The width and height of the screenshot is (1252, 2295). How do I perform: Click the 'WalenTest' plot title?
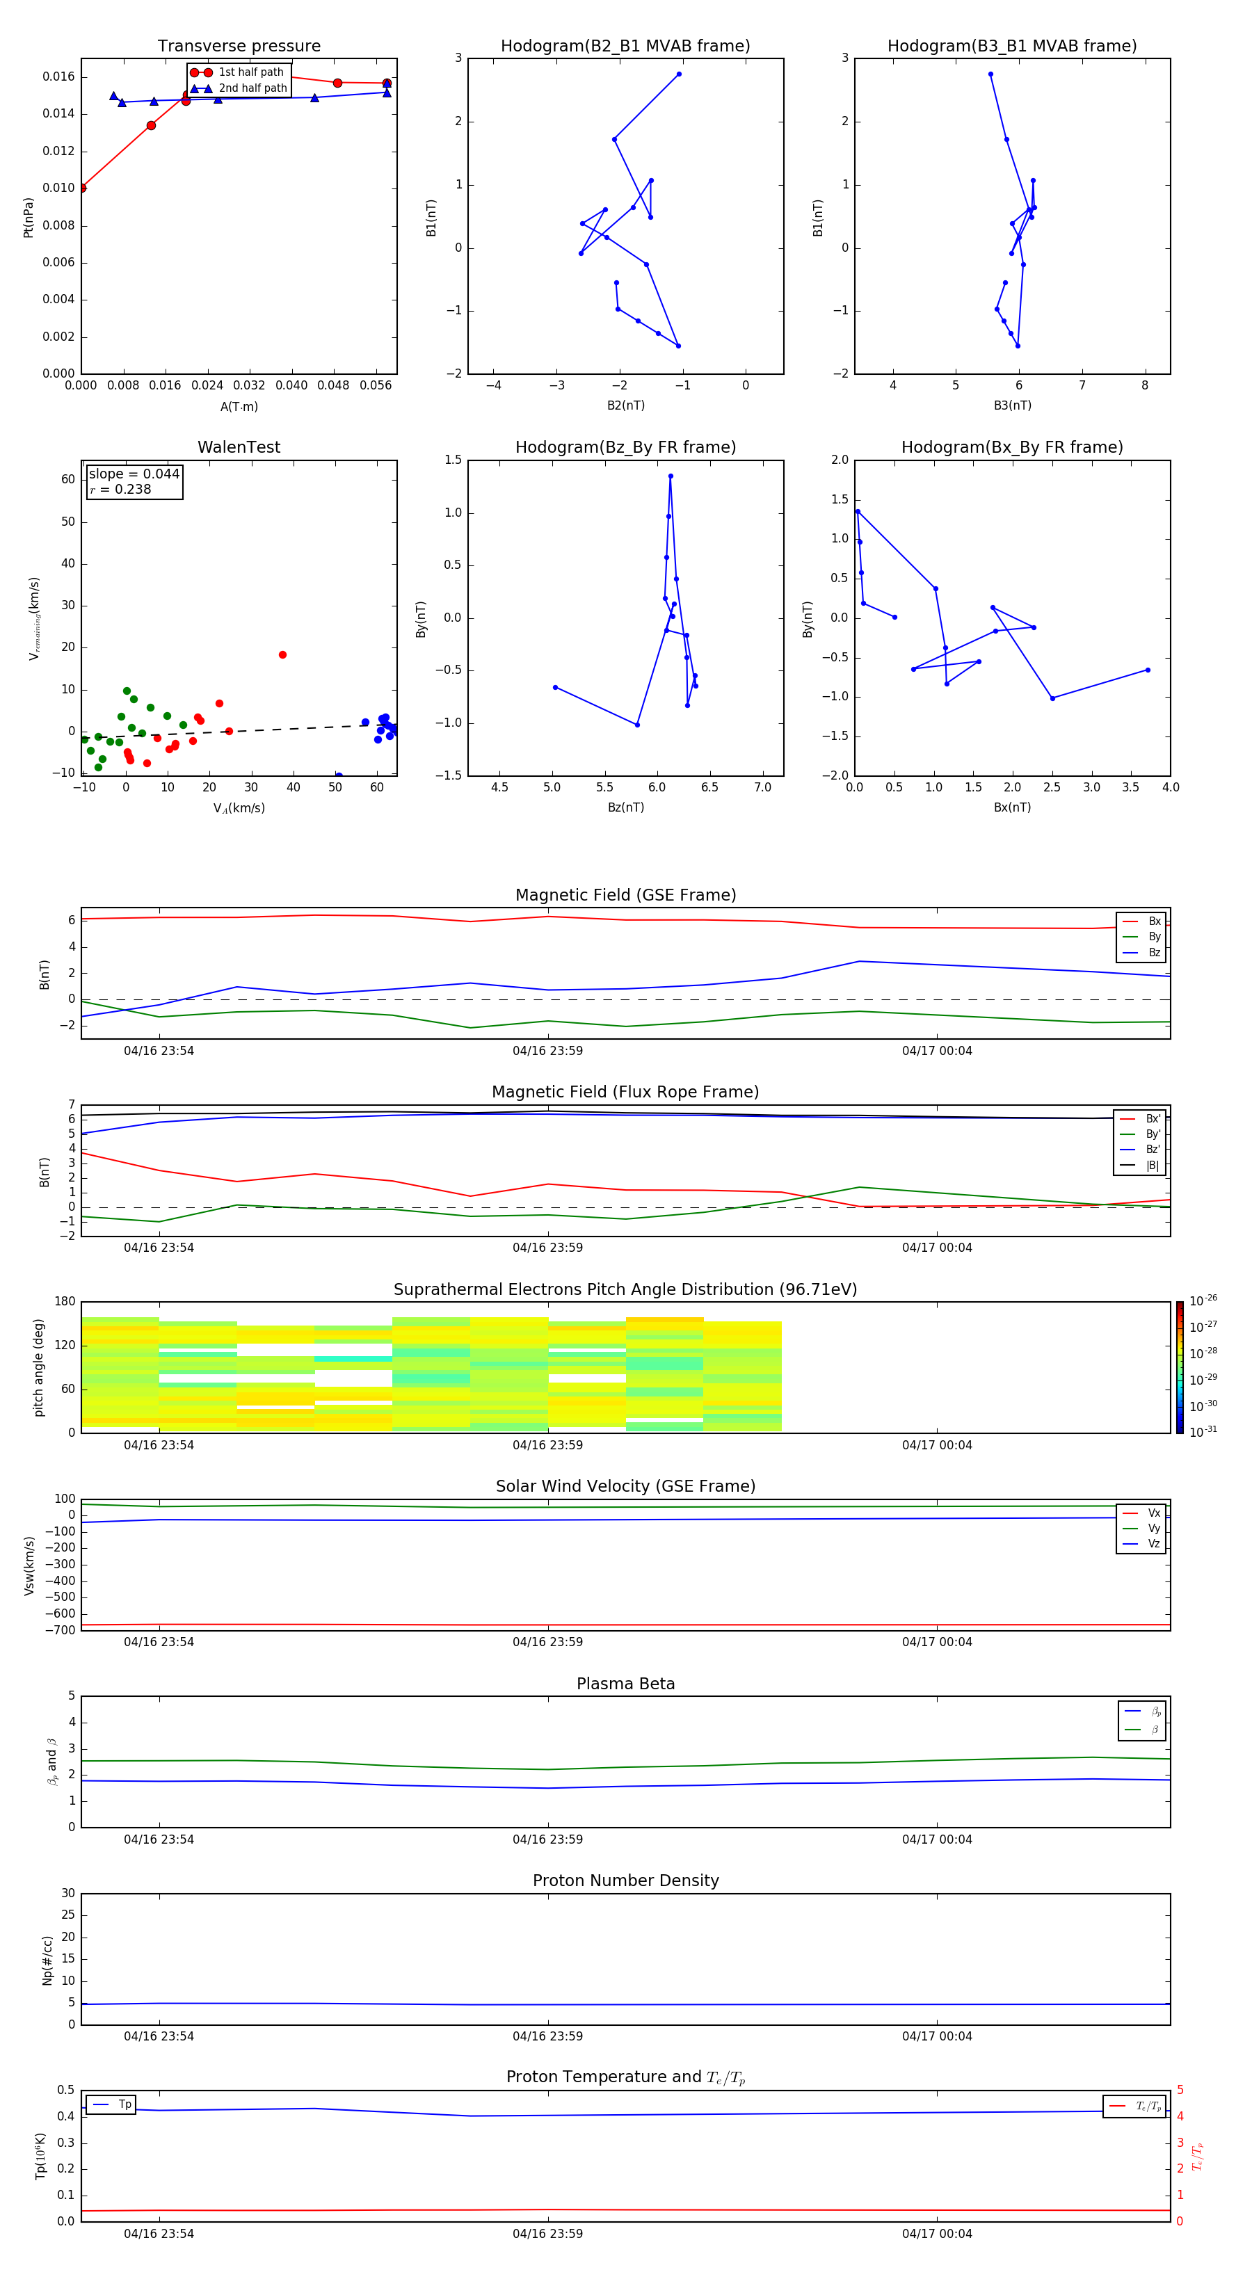pyautogui.click(x=239, y=447)
